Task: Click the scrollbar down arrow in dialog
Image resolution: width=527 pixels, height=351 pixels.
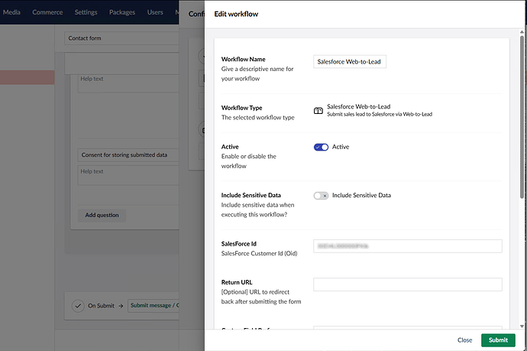Action: pyautogui.click(x=522, y=326)
